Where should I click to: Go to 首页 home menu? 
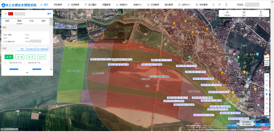point(44,5)
